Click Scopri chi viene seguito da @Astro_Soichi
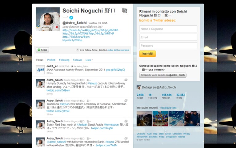This screenshot has width=236, height=148. click(163, 75)
